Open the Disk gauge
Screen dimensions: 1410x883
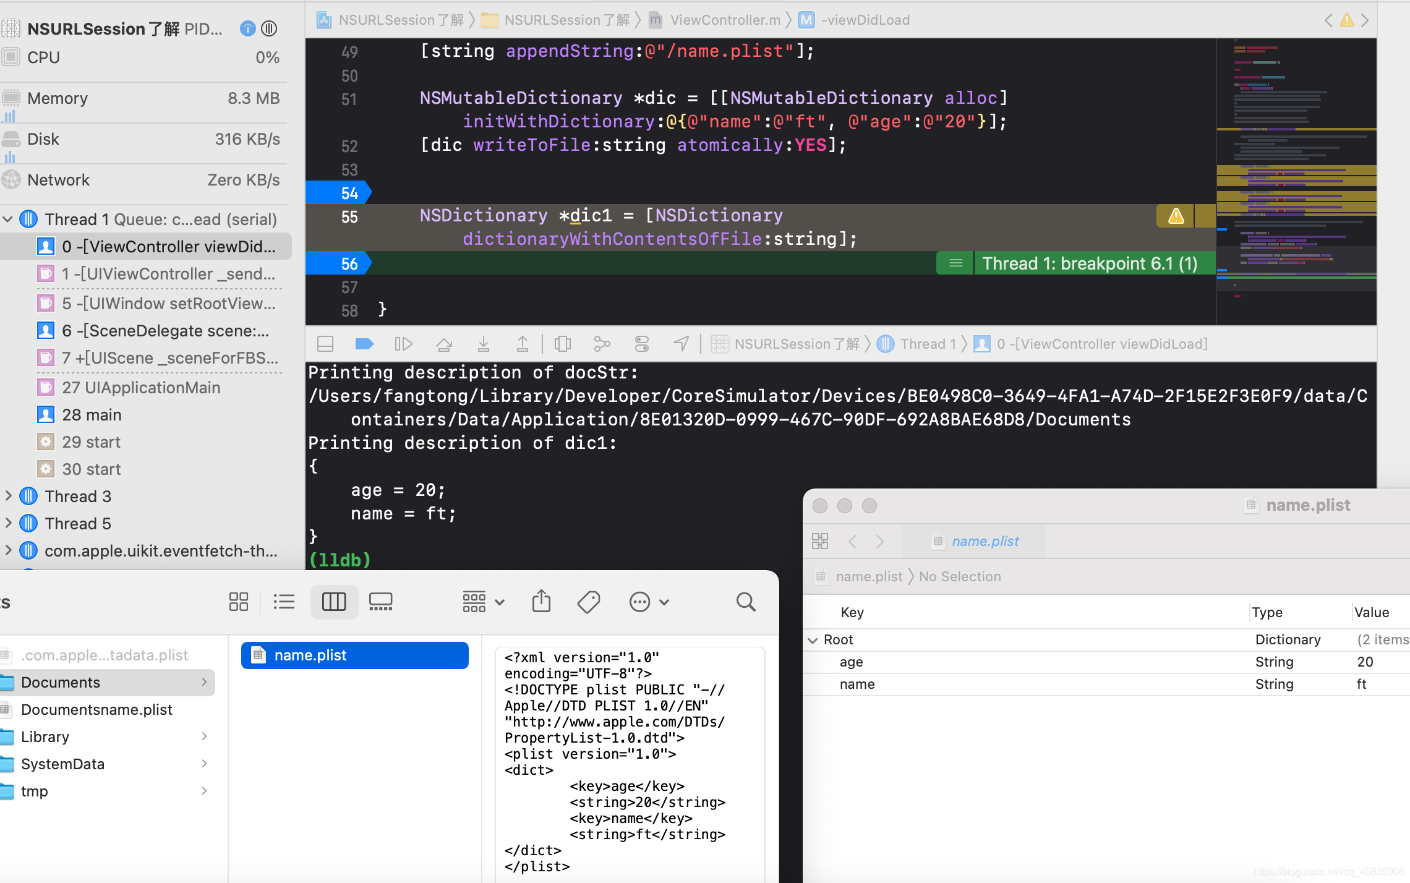(143, 139)
